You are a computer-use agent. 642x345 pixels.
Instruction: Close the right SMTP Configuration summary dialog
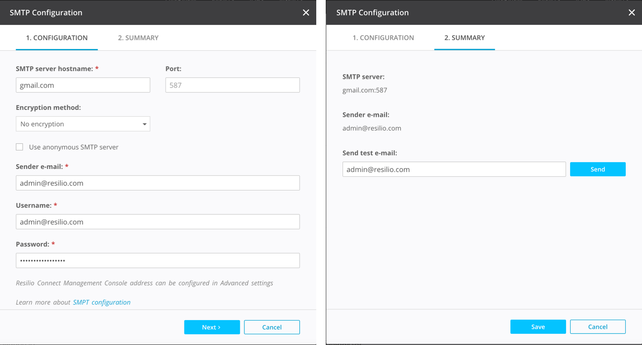[631, 13]
